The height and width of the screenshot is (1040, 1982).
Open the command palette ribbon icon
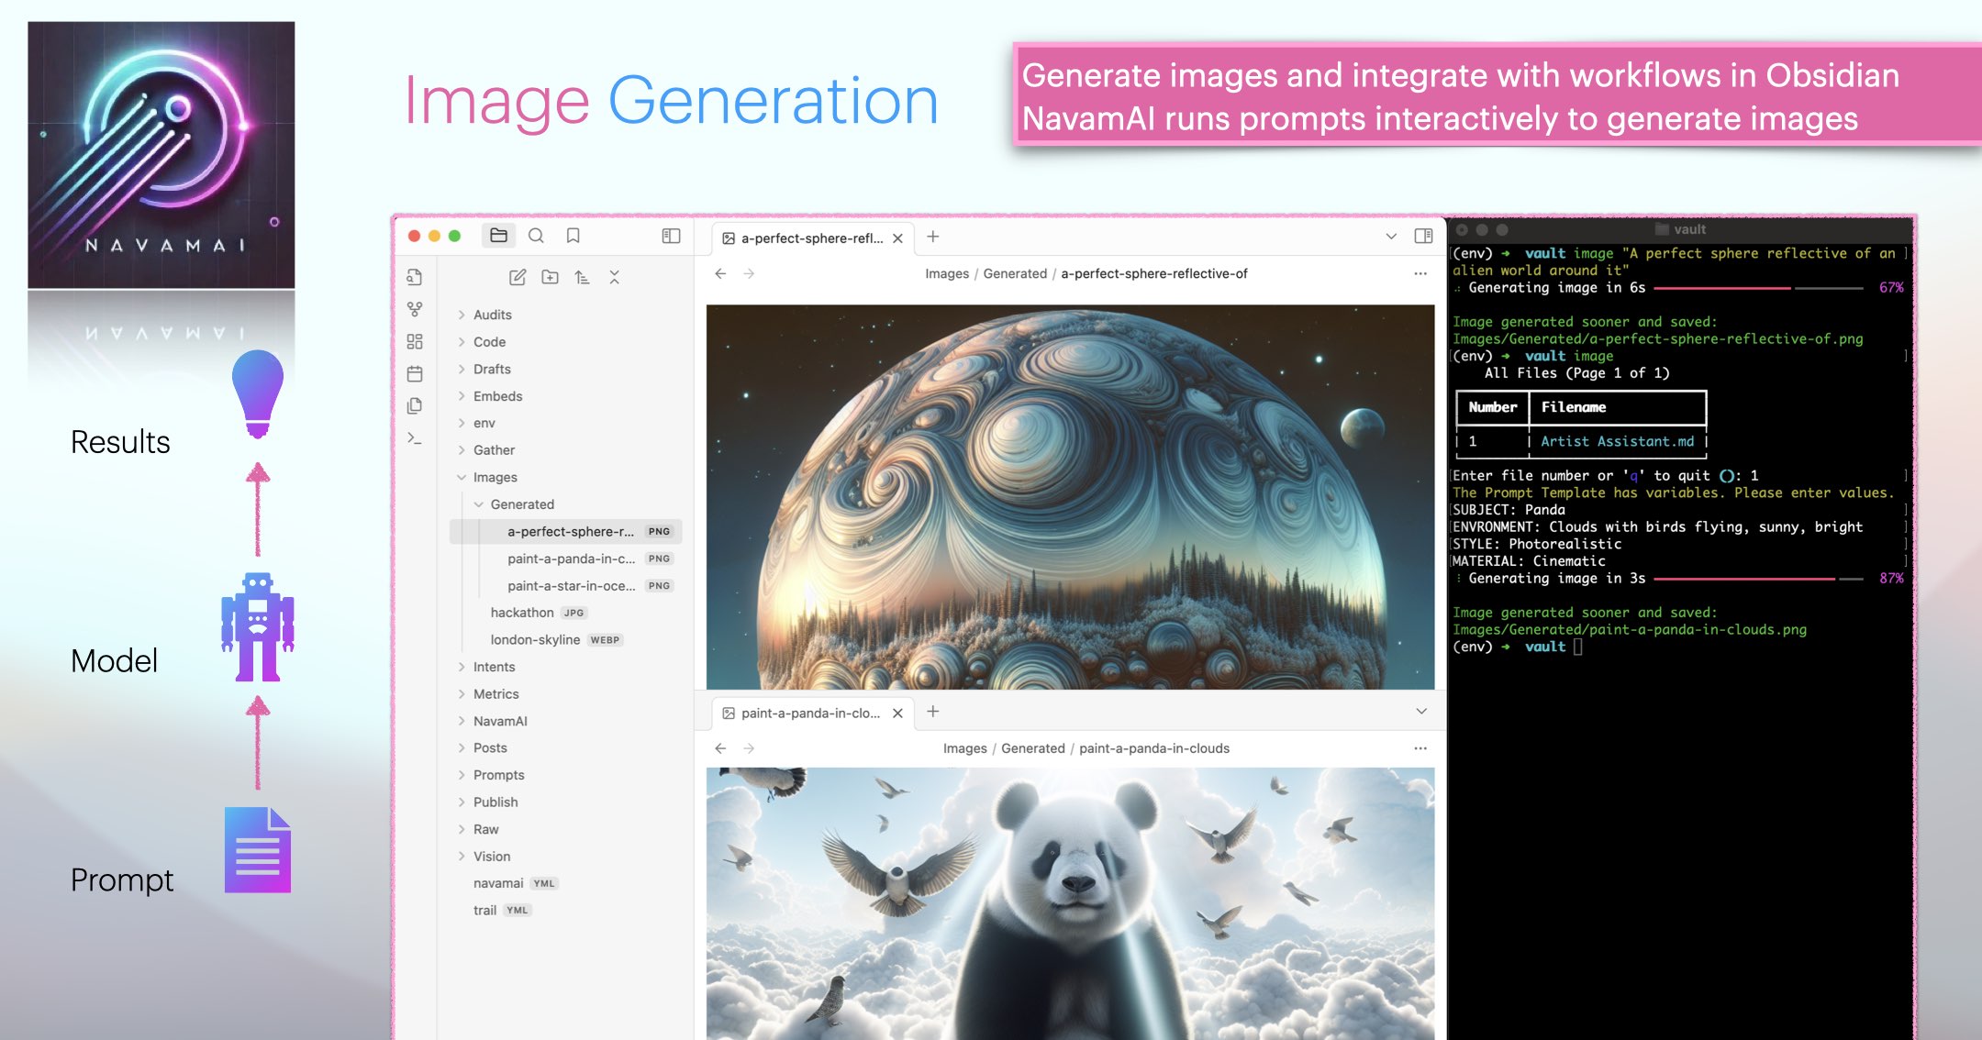[x=415, y=437]
